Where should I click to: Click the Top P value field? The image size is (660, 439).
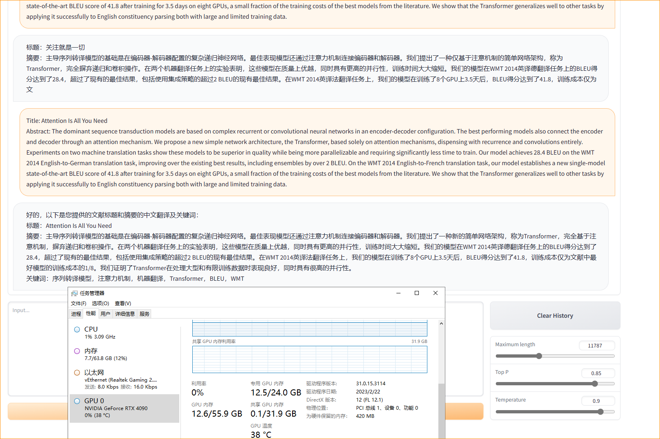click(596, 373)
